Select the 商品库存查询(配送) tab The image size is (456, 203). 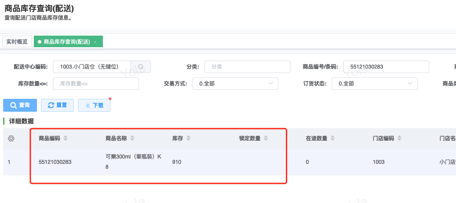(66, 42)
